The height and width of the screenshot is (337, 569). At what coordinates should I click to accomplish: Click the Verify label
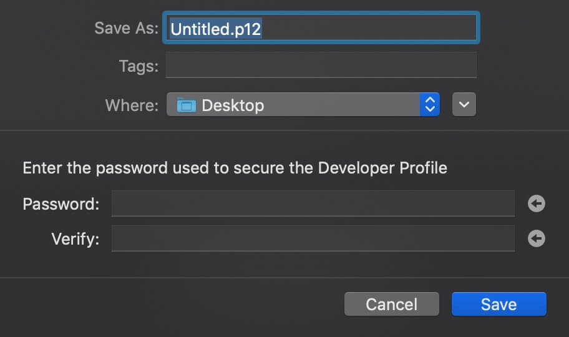tap(75, 239)
